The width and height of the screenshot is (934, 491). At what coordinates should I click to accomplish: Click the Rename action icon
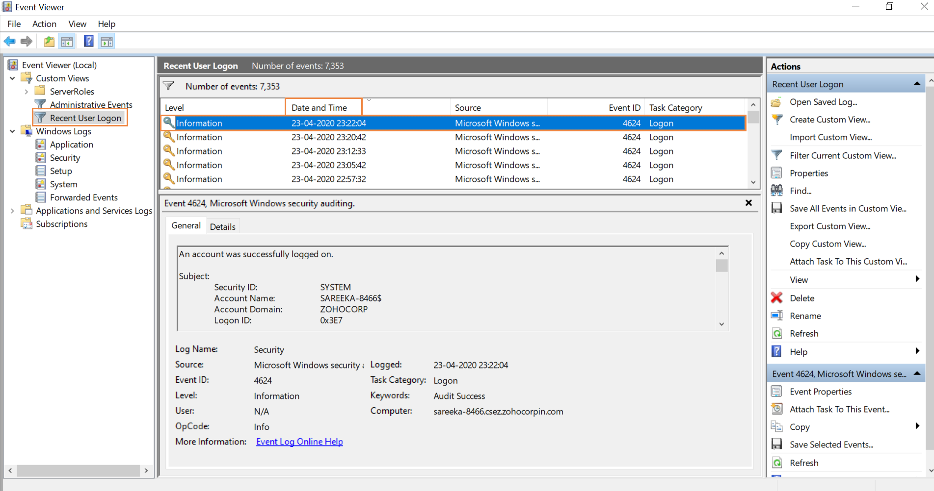[777, 316]
